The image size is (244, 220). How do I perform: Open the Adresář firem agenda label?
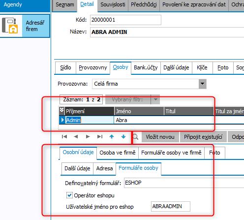pos(35,26)
